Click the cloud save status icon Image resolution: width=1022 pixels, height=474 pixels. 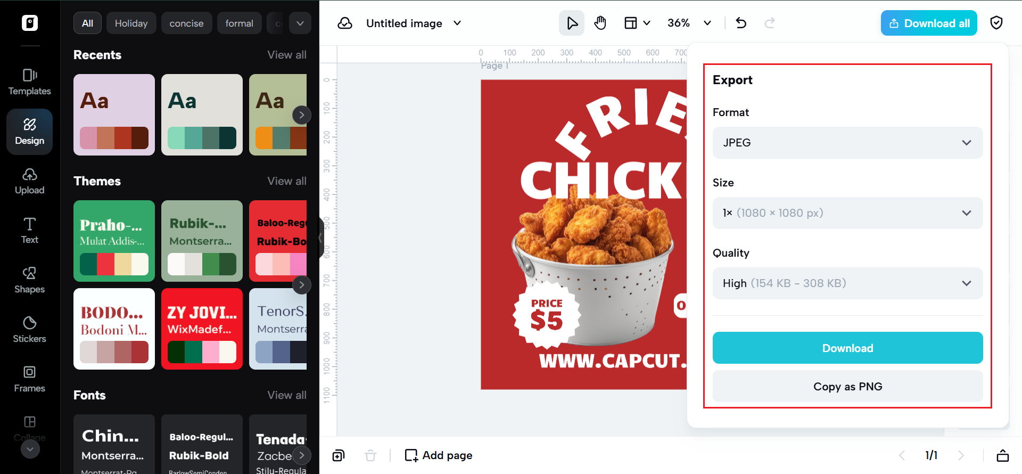coord(345,23)
